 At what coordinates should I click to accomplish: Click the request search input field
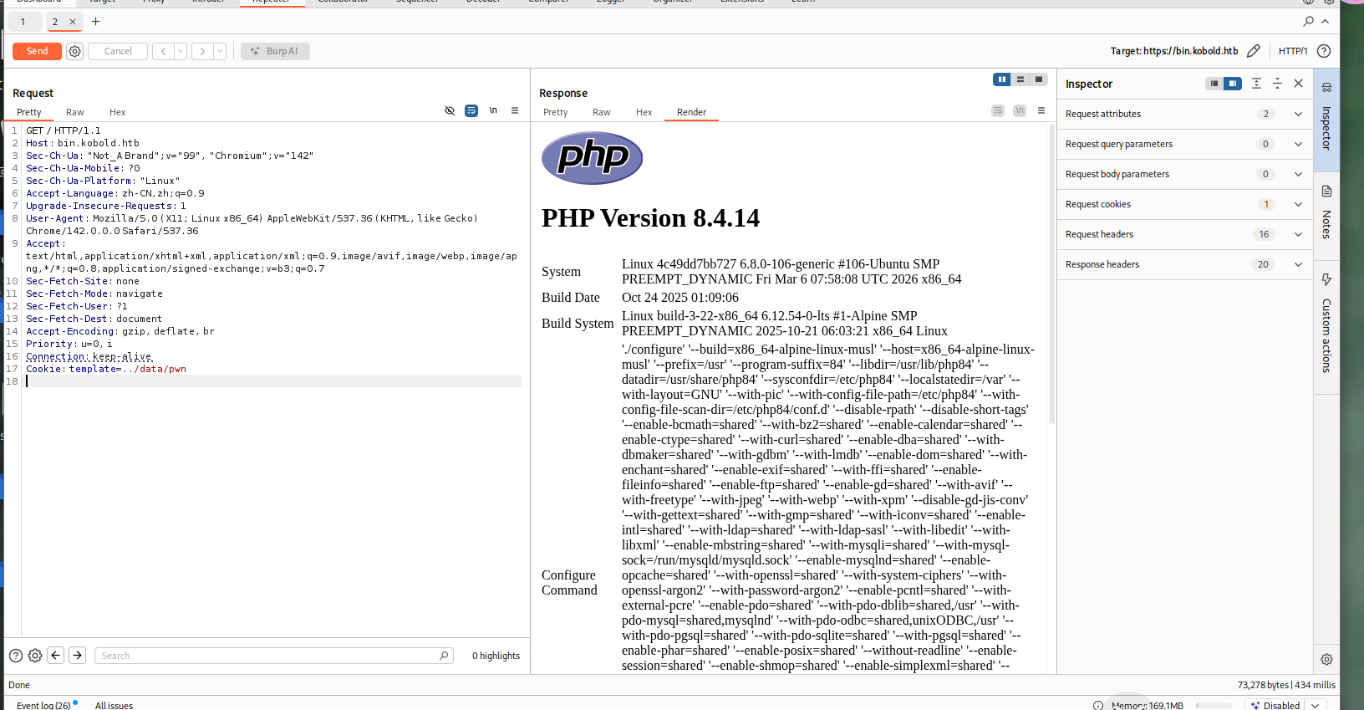point(267,656)
